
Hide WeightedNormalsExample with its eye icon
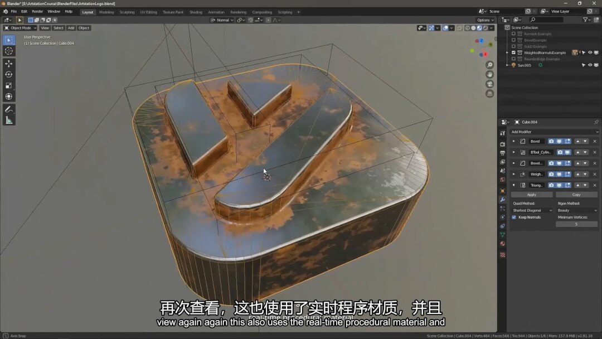tap(590, 52)
